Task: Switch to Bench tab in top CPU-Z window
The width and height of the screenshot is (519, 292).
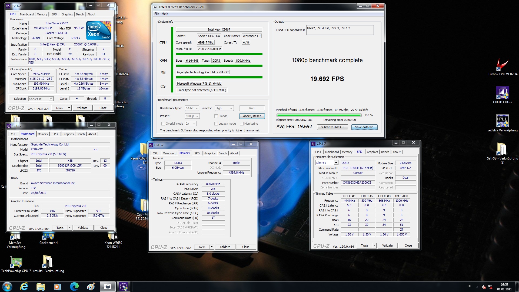Action: 80,14
